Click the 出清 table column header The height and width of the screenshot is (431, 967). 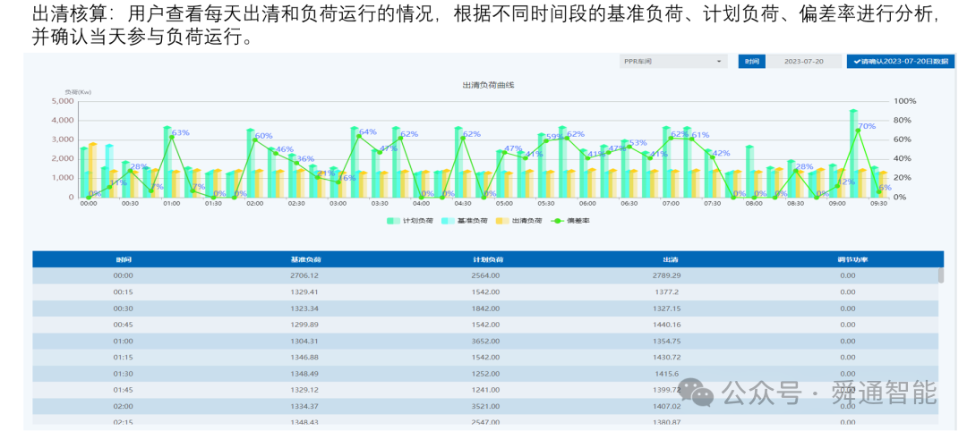point(670,260)
